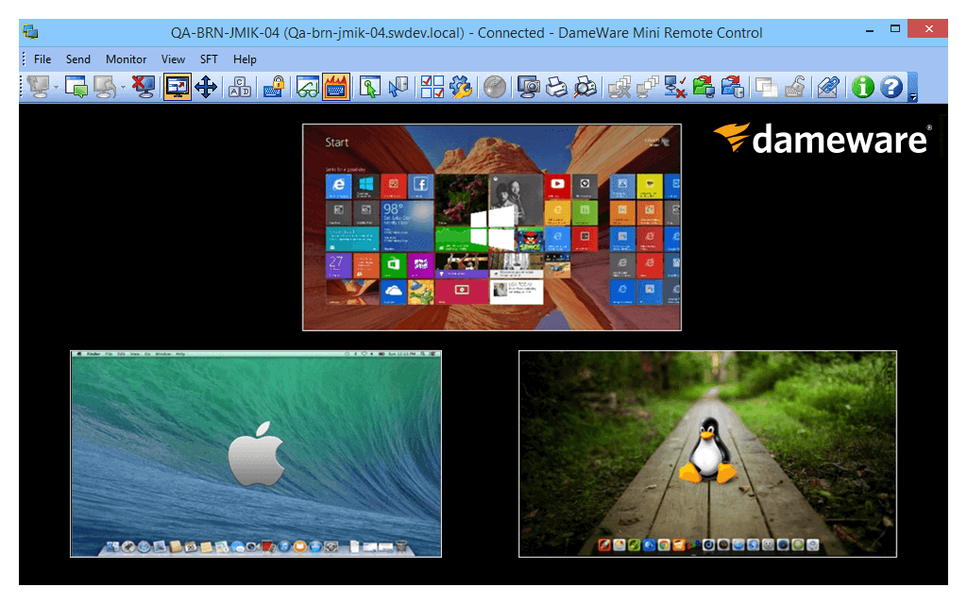Click the Send Ctrl+Alt+Del keys icon
This screenshot has height=604, width=967.
coord(239,87)
